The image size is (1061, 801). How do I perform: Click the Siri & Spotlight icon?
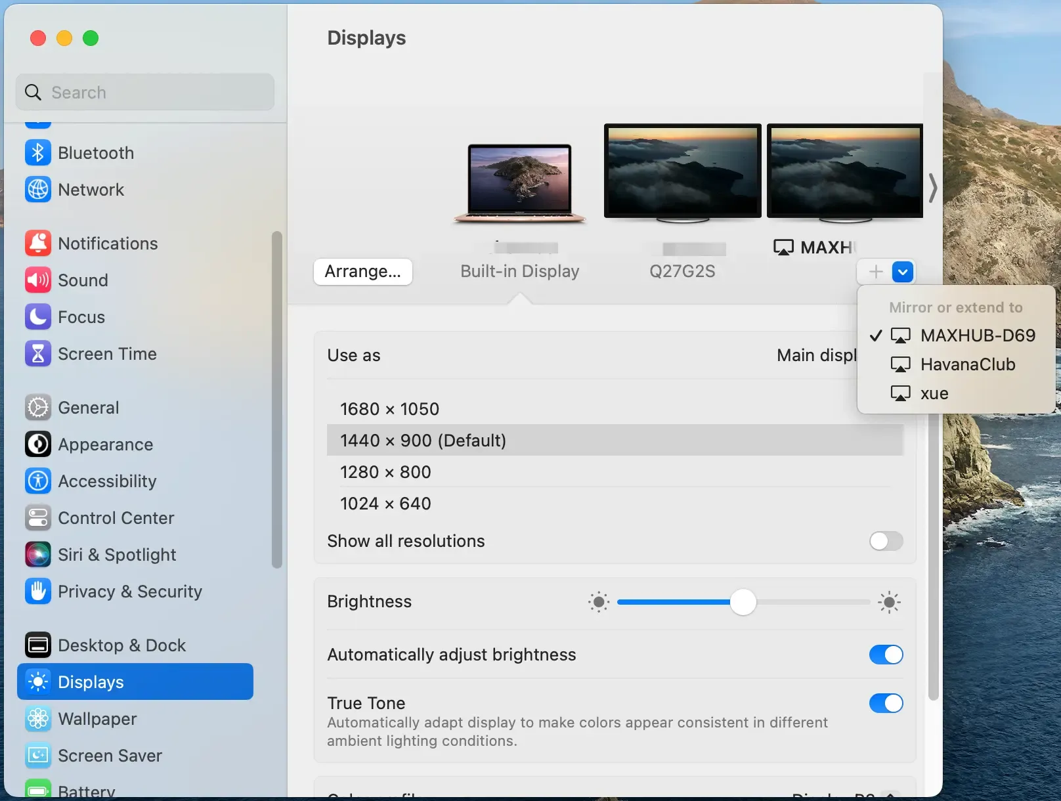pyautogui.click(x=38, y=555)
